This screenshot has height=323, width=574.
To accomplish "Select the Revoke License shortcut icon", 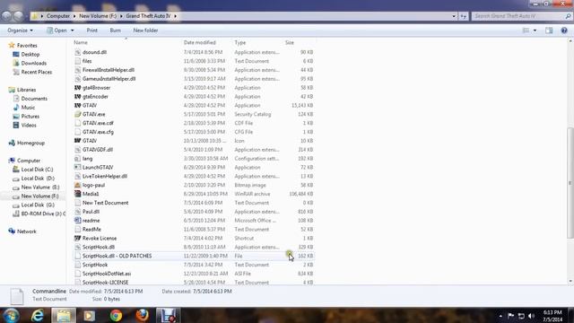I will [78, 238].
